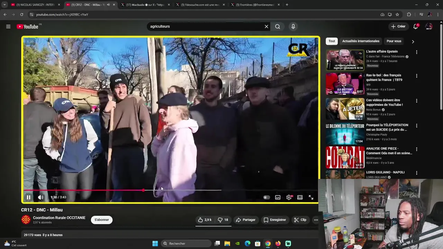
Task: Run search with magnifier button
Action: [x=278, y=27]
